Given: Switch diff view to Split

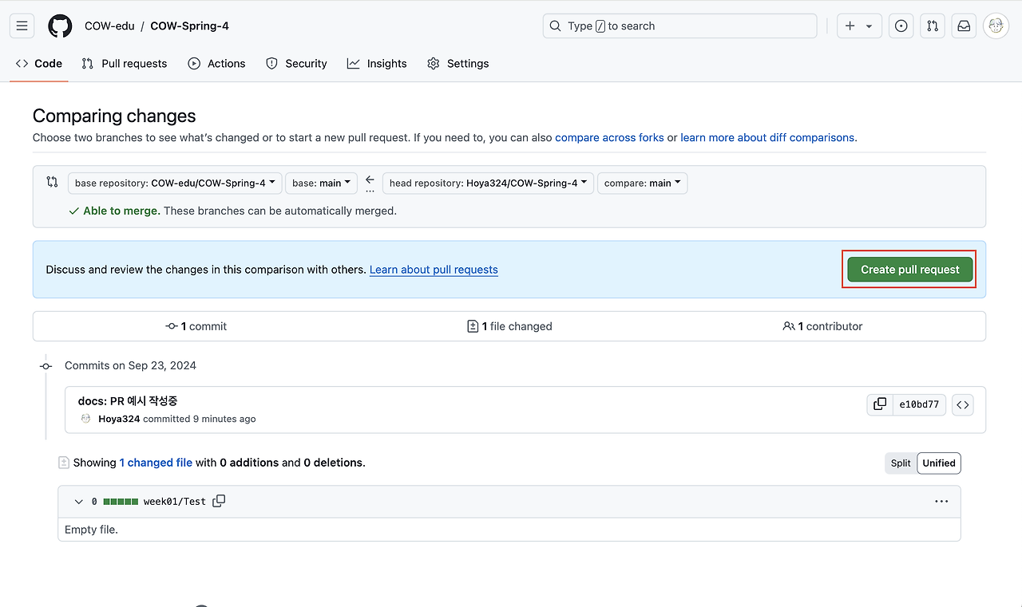Looking at the screenshot, I should [901, 463].
